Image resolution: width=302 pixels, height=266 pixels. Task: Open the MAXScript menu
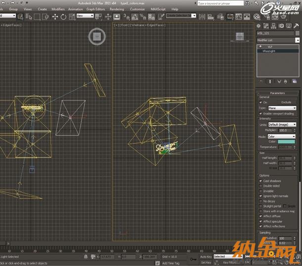[158, 9]
